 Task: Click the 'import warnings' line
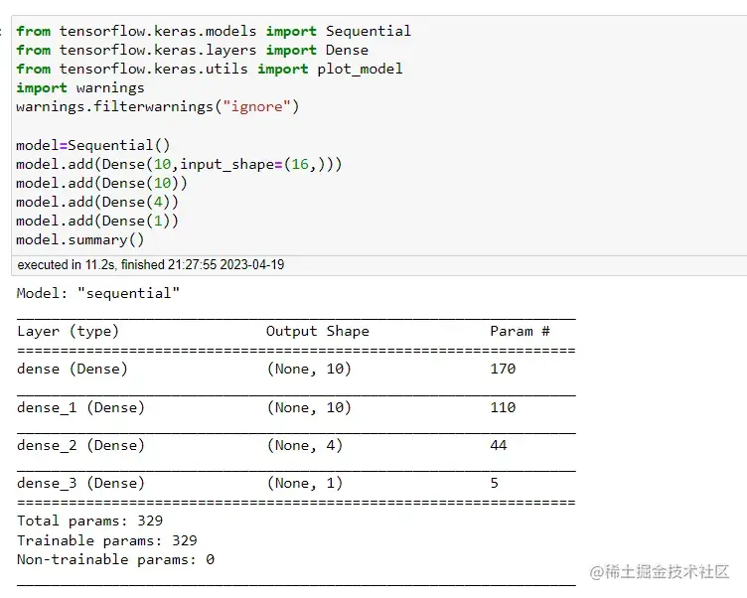click(80, 88)
